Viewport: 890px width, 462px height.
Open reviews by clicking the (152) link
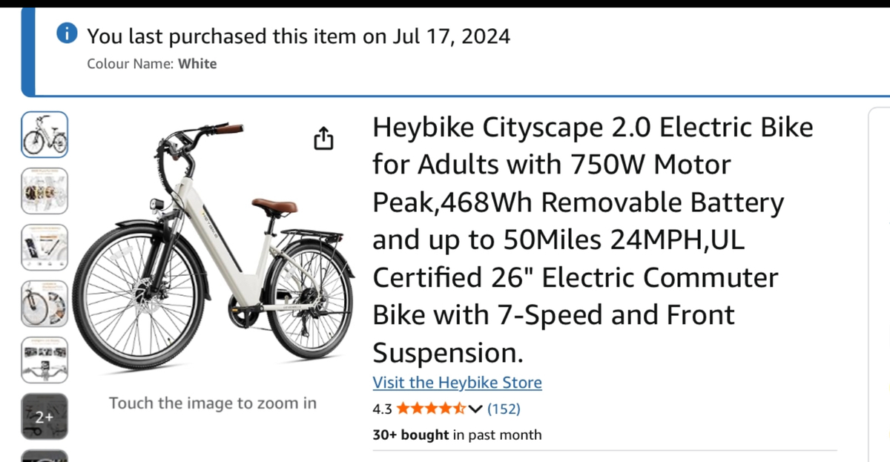502,408
